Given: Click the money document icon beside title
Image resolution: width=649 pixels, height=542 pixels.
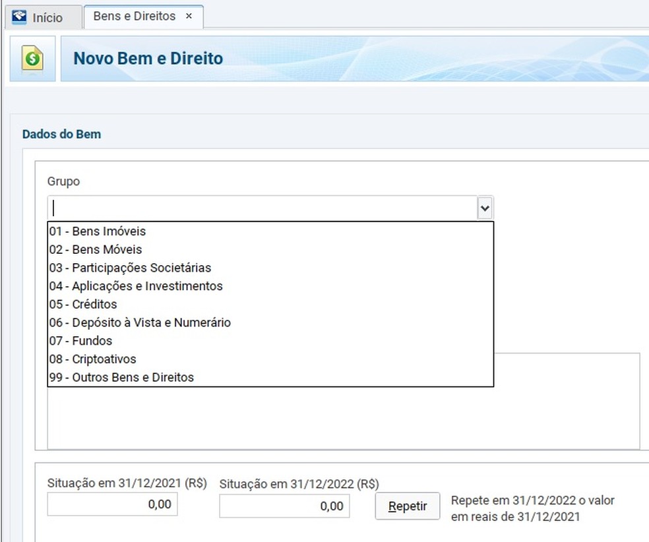Looking at the screenshot, I should (x=31, y=59).
